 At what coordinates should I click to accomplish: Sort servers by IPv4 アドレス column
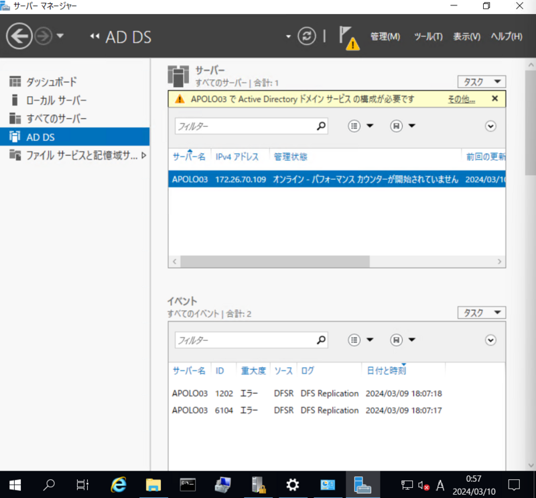click(237, 157)
